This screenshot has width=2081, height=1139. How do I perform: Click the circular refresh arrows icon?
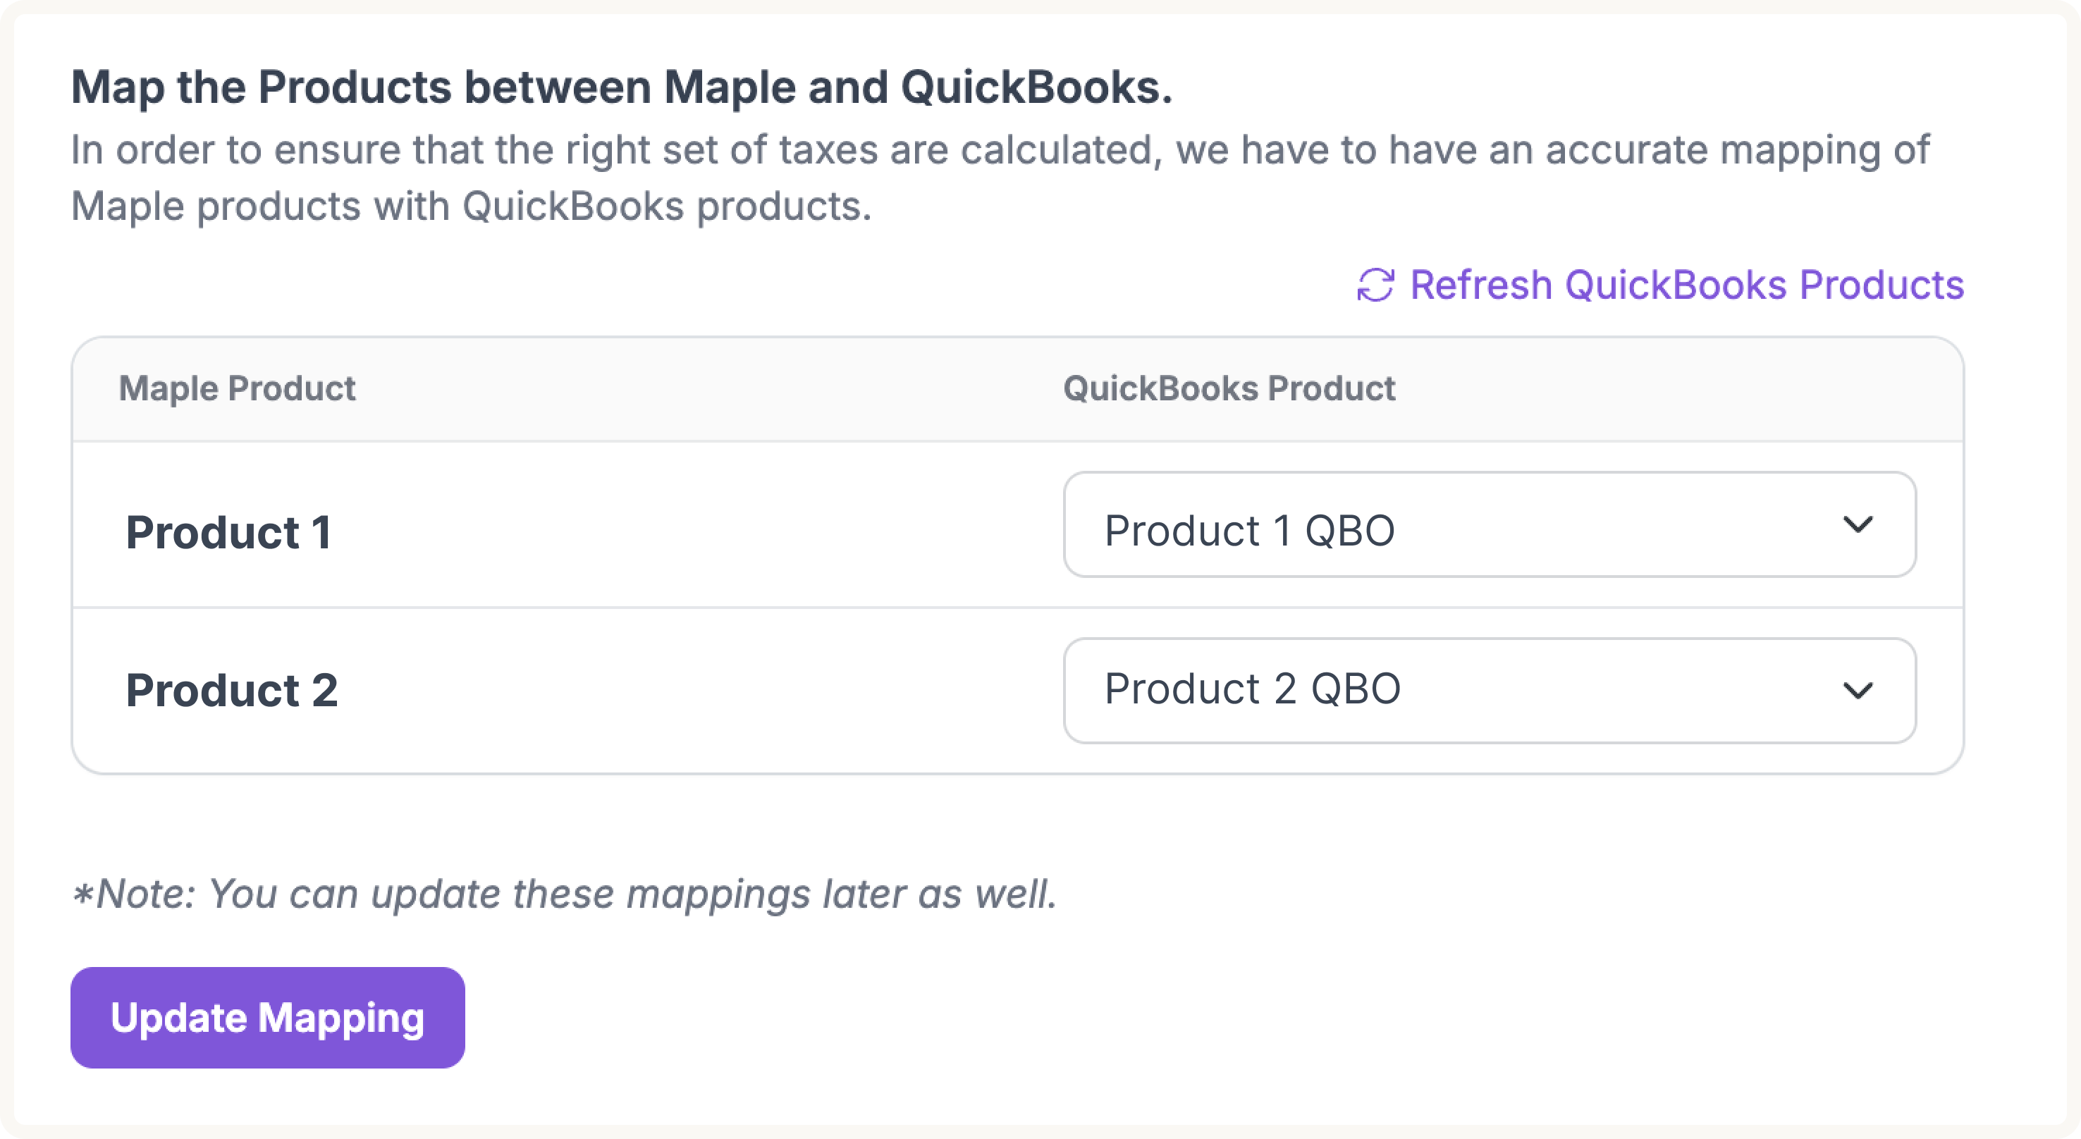click(x=1375, y=285)
